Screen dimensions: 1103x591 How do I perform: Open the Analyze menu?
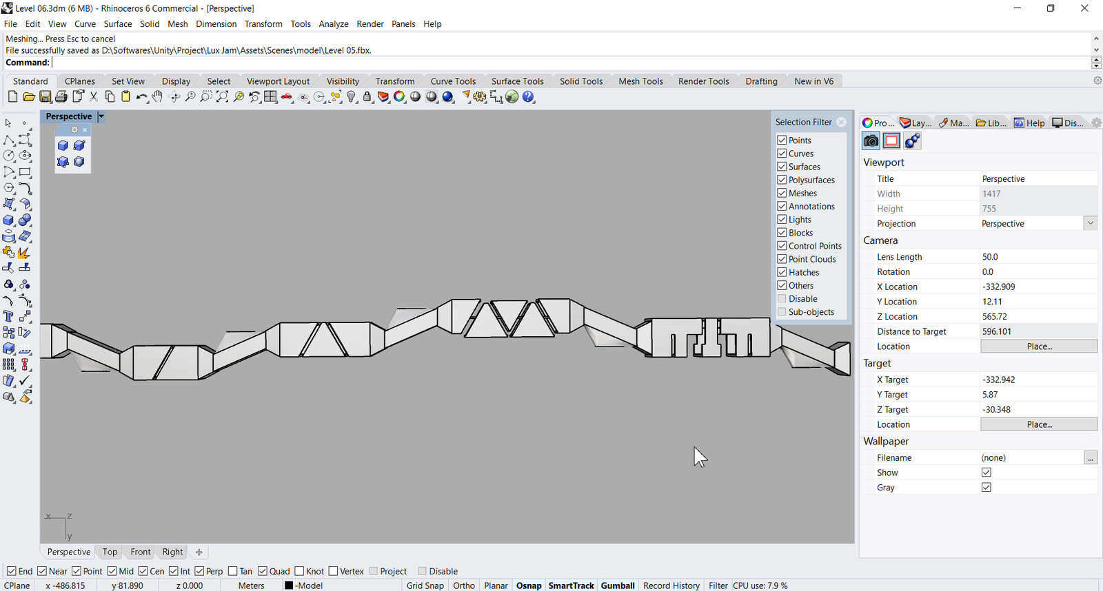(334, 23)
